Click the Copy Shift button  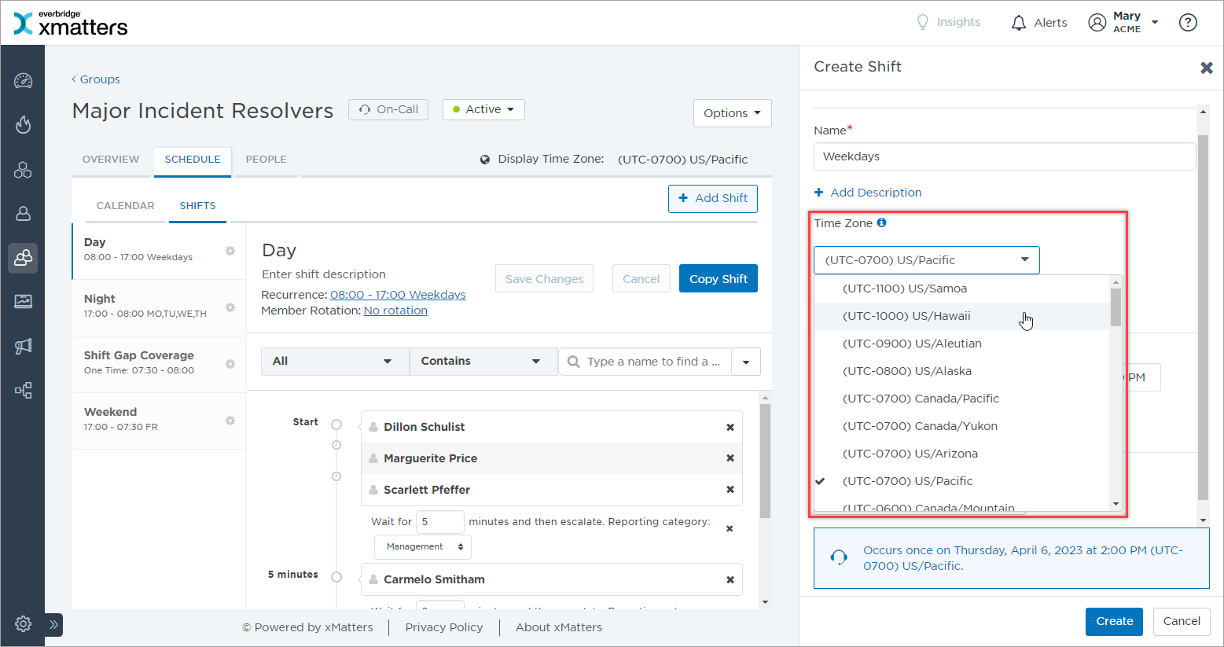pos(719,278)
